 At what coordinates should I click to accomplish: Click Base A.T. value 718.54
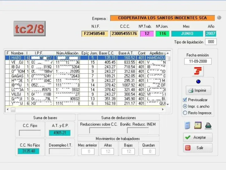pyautogui.click(x=129, y=67)
